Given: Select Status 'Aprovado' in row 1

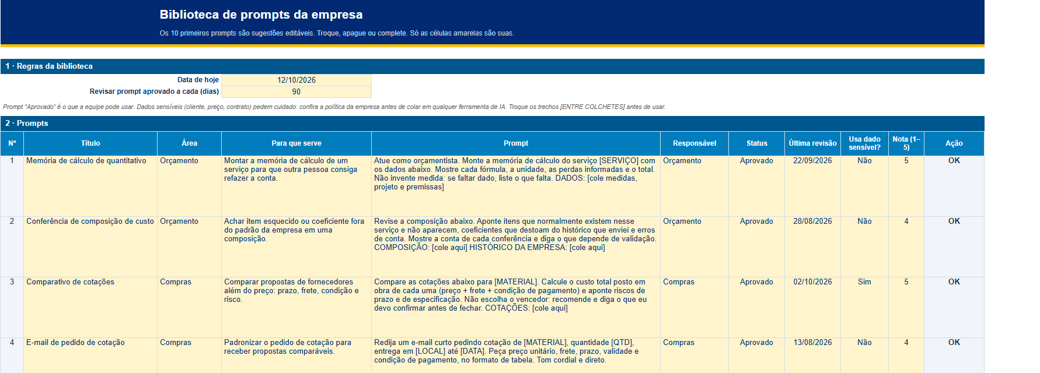Looking at the screenshot, I should point(756,186).
